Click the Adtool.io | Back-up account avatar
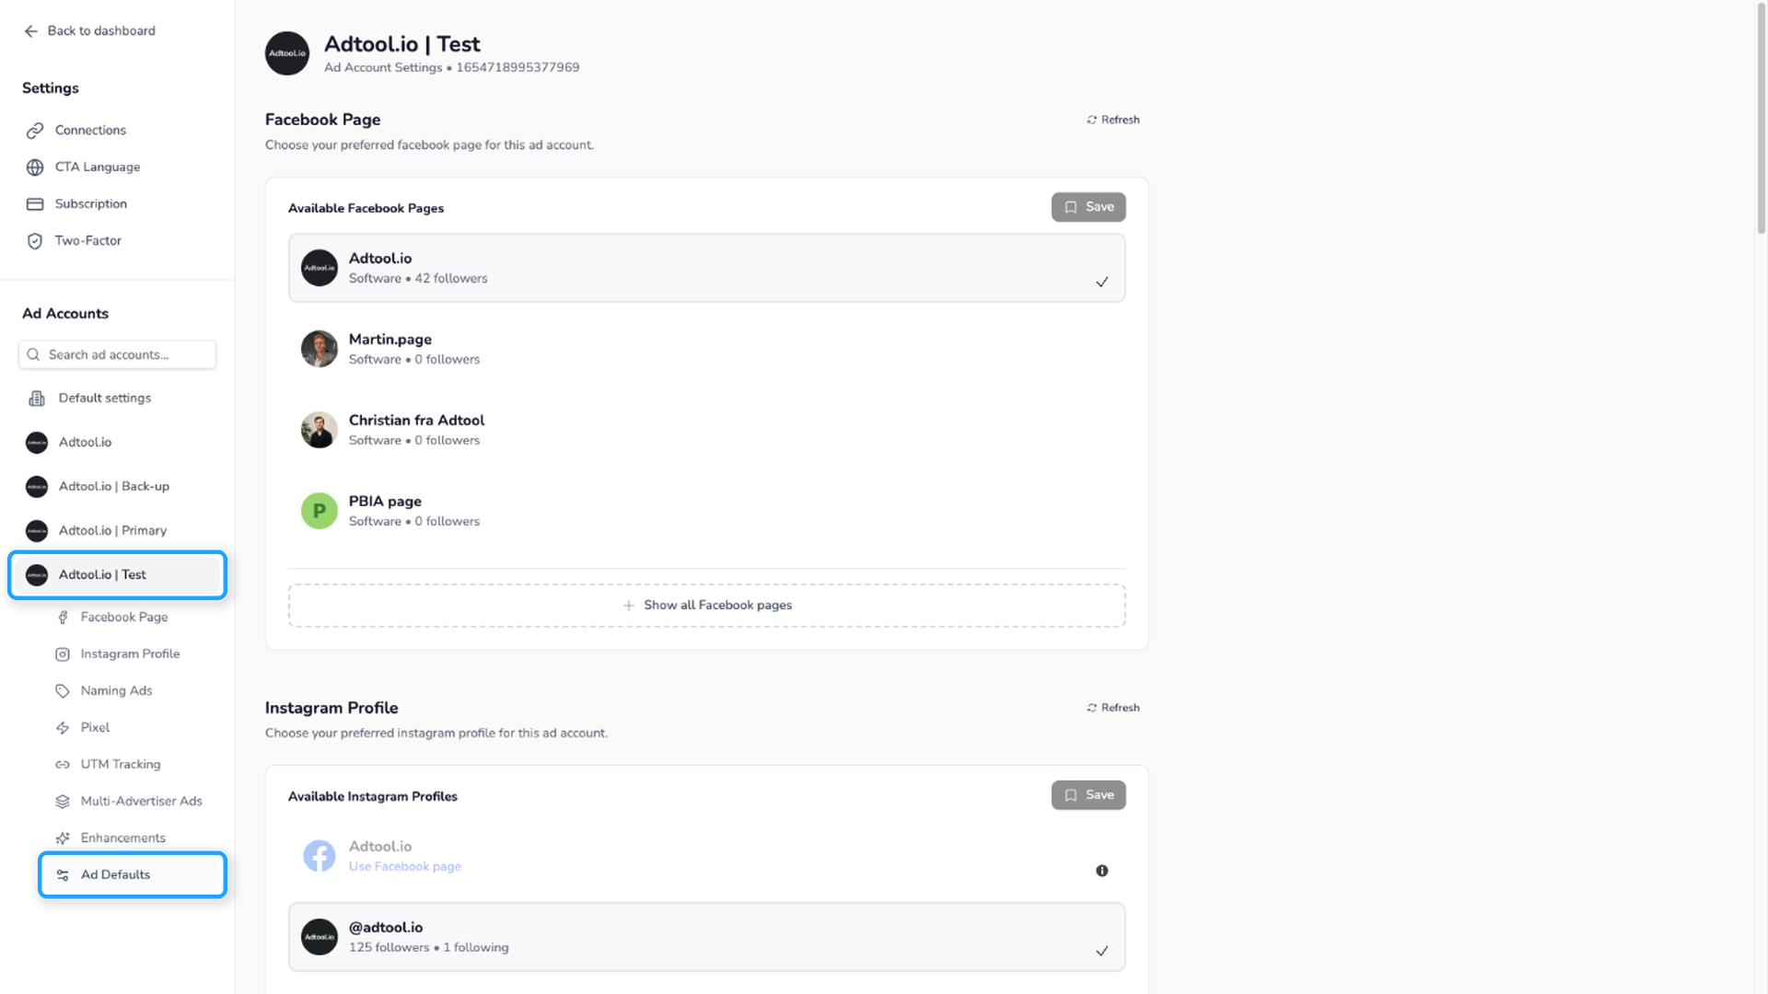This screenshot has width=1768, height=994. coord(37,487)
